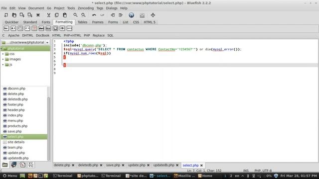
Task: Click the Save file toolbar icon
Action: coord(22,15)
